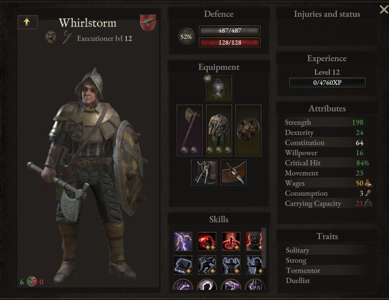Screen dimensions: 389x300
Task: Choose the red spinning strike skill
Action: coord(231,241)
